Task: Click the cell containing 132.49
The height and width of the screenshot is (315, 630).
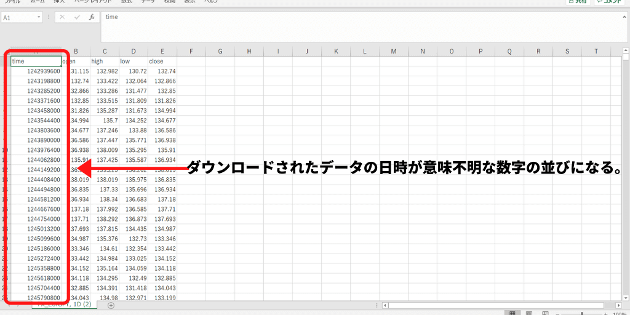Action: coord(134,278)
